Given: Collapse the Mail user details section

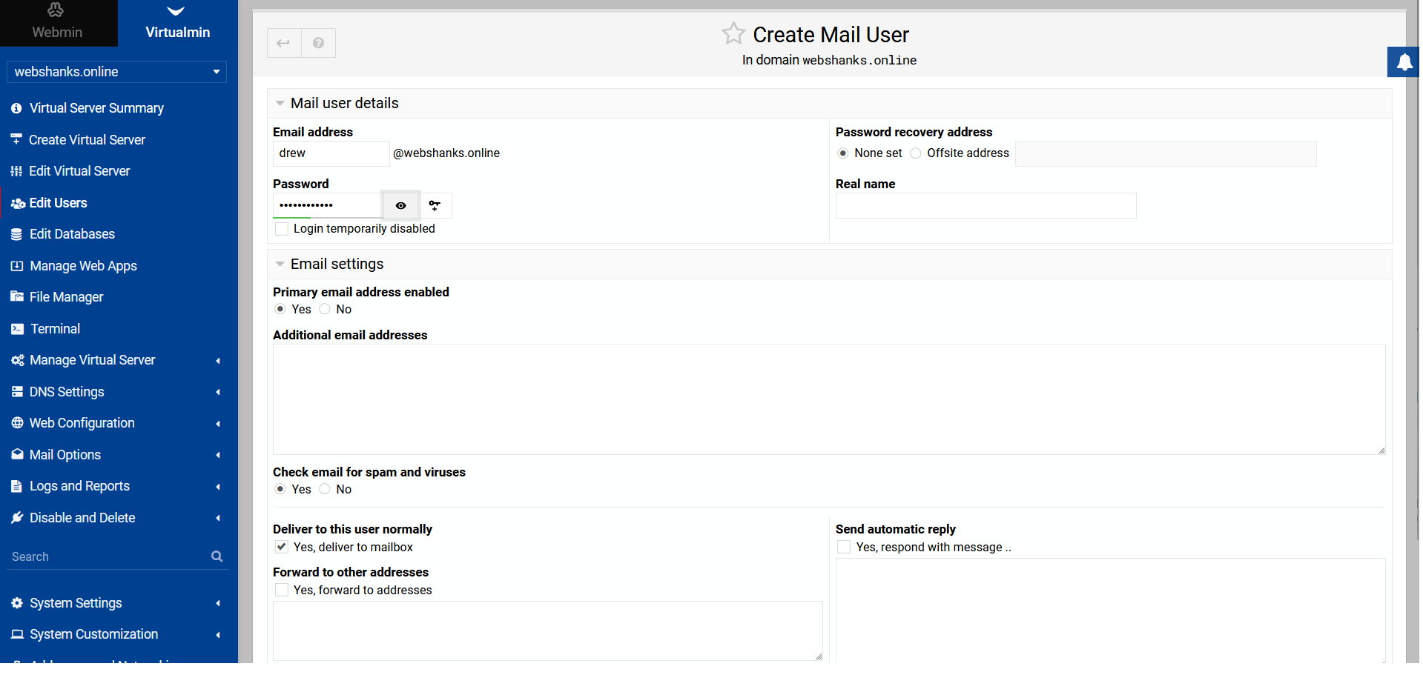Looking at the screenshot, I should pos(280,104).
